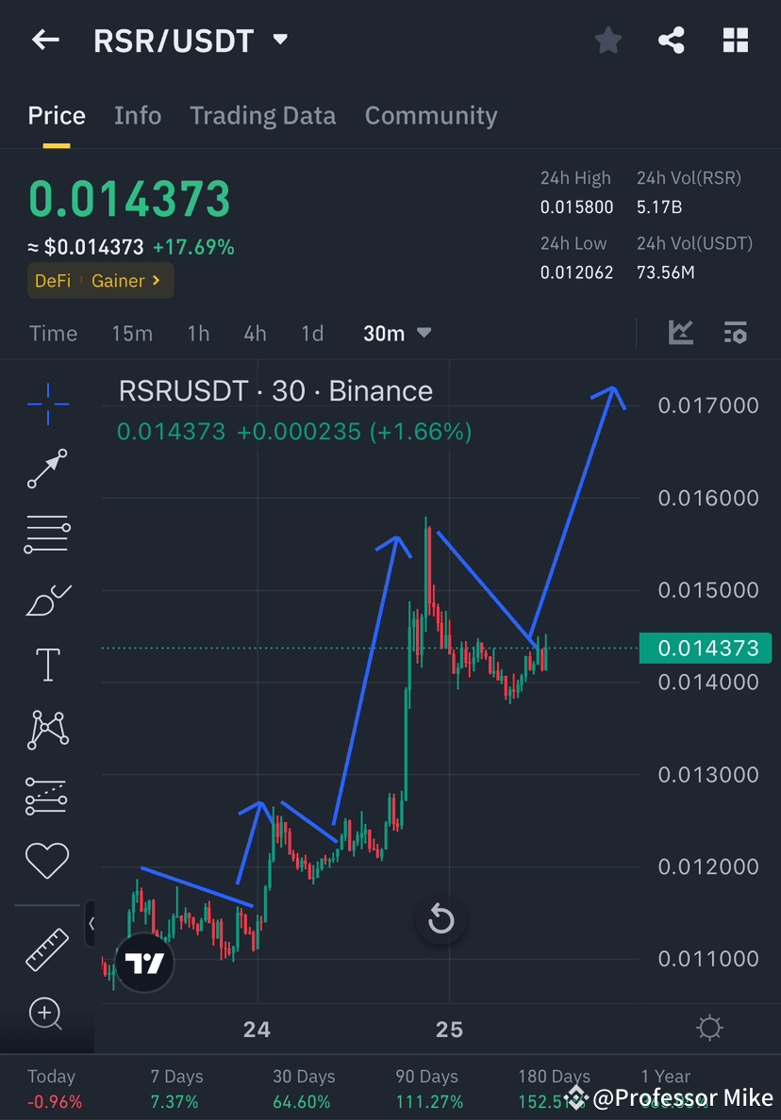
Task: Switch to the Trading Data tab
Action: (262, 115)
